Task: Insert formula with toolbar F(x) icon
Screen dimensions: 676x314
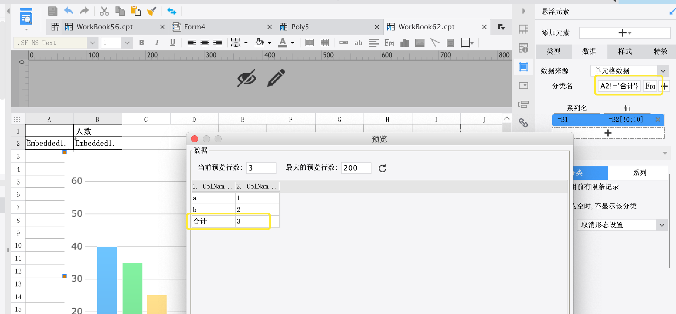Action: click(389, 43)
